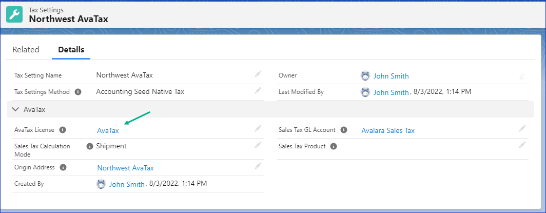Click Last Modified By avatar icon
This screenshot has width=546, height=213.
[x=365, y=92]
